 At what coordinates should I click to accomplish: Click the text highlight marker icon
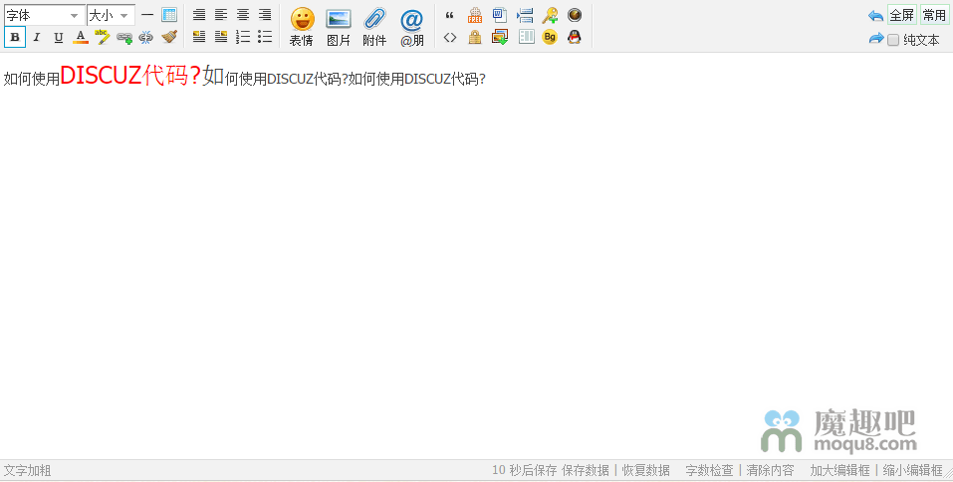pos(103,38)
